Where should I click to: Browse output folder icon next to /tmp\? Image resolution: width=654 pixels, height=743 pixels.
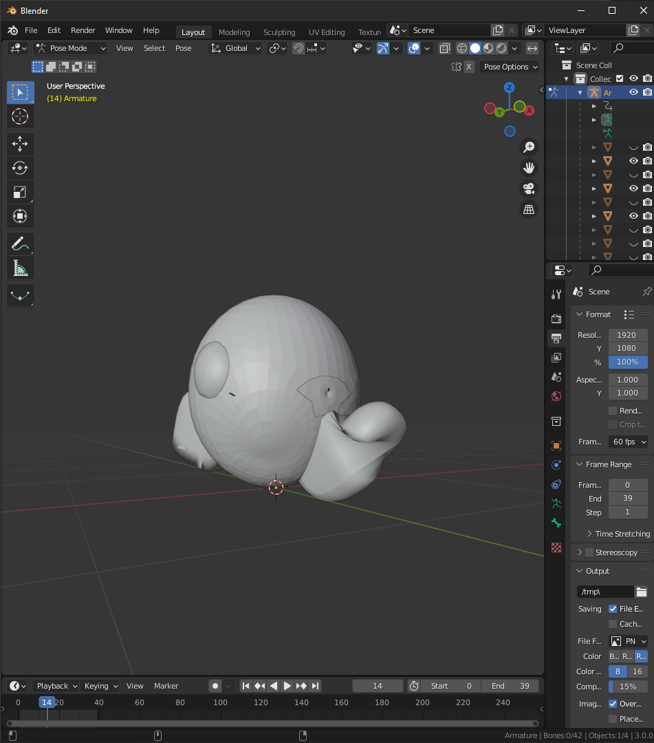tap(641, 592)
